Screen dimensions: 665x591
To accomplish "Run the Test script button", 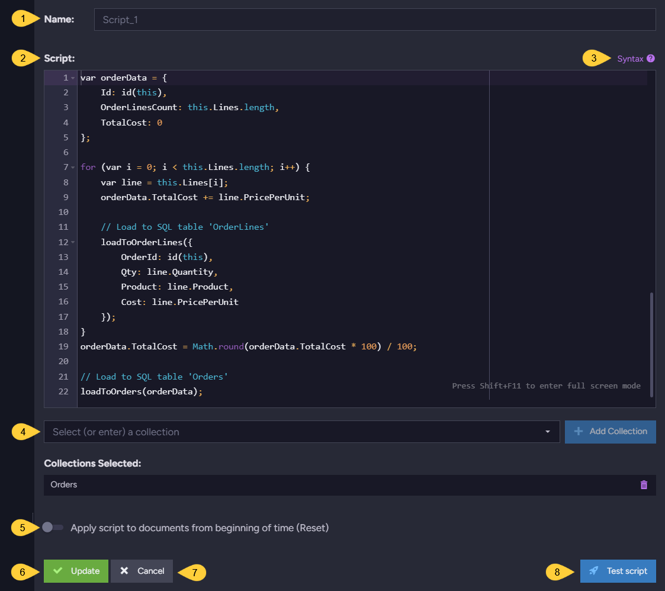I will coord(618,571).
